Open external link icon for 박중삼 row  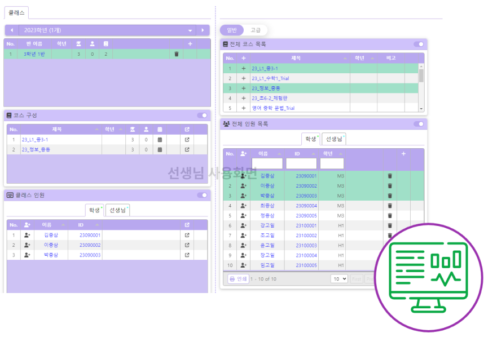coord(187,255)
